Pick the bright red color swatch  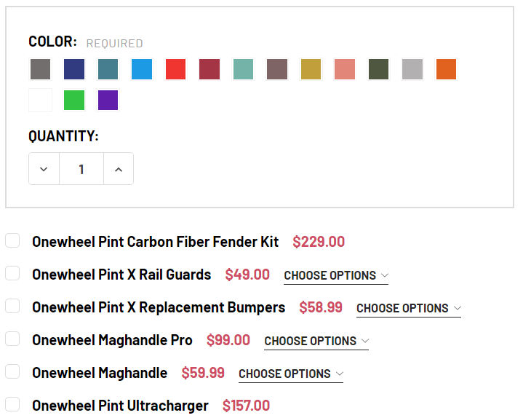point(175,69)
